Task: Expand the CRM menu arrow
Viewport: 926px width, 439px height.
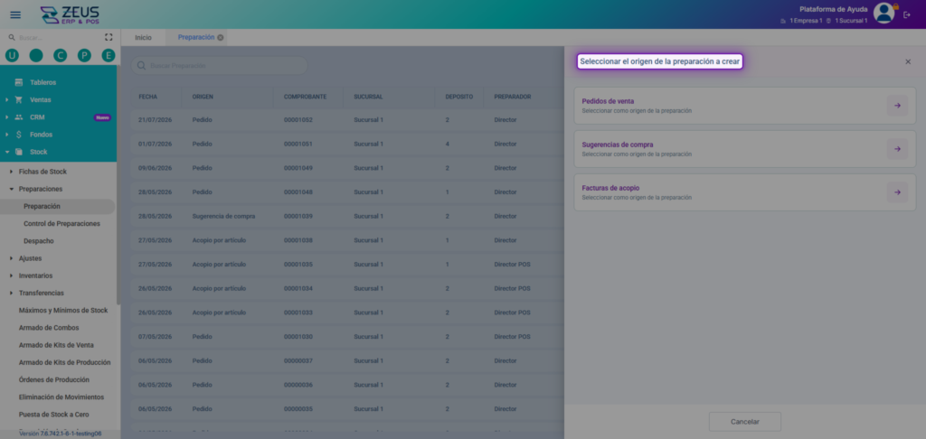Action: click(6, 117)
